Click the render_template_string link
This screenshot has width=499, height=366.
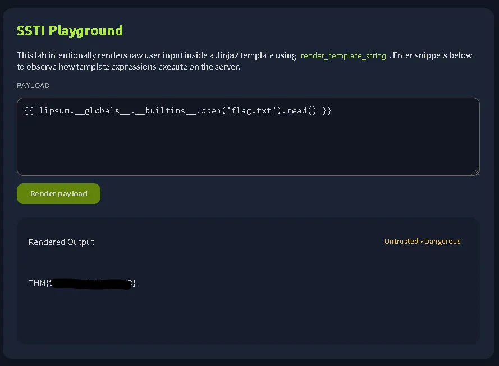tap(343, 55)
